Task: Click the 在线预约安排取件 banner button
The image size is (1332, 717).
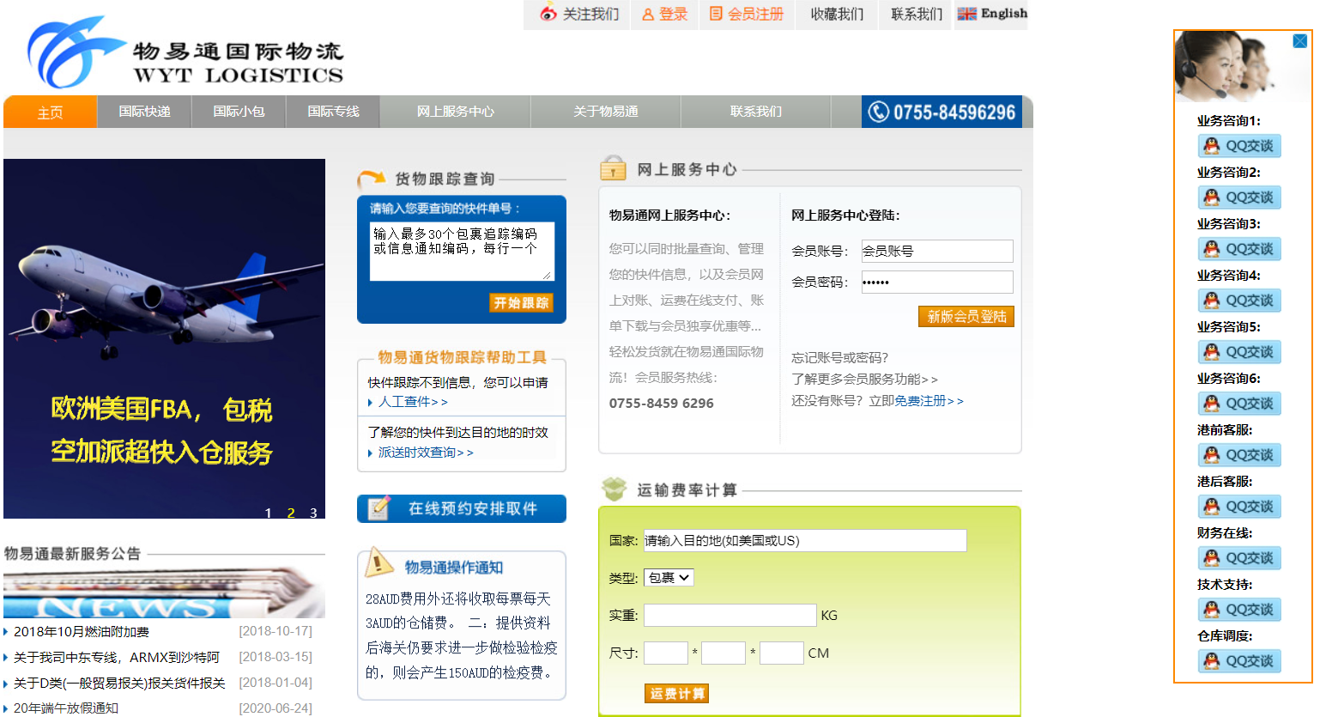Action: (x=462, y=508)
